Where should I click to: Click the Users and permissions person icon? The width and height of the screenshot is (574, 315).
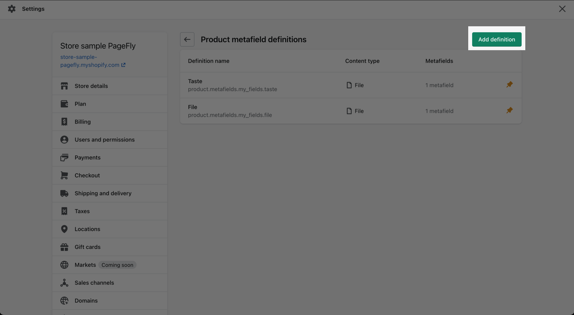(64, 140)
